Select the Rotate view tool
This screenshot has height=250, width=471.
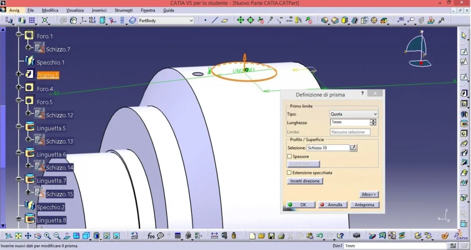tap(38, 236)
